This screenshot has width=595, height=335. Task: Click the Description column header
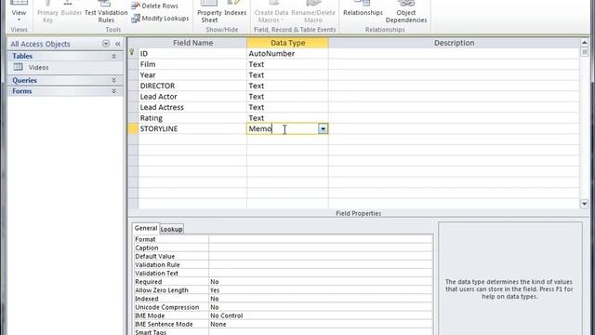455,43
